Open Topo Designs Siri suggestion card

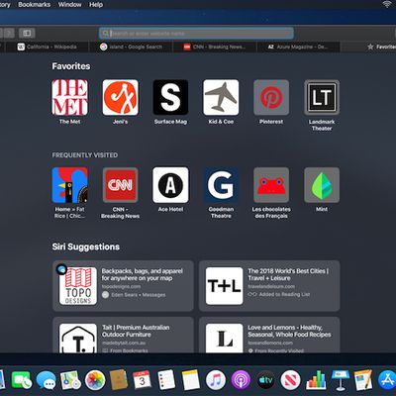(123, 286)
